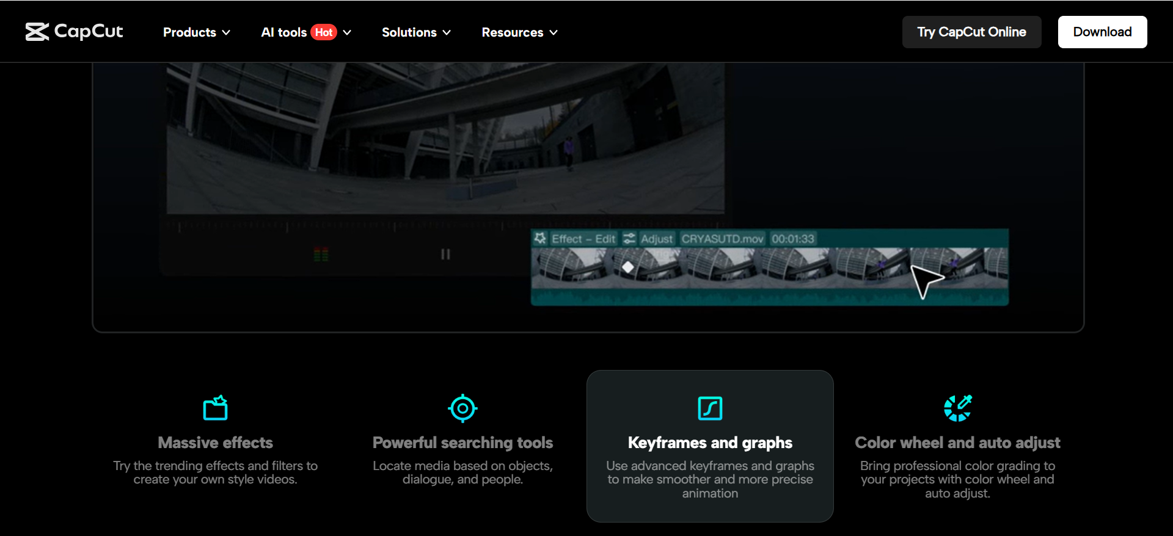This screenshot has width=1173, height=536.
Task: Open the Resources menu
Action: click(519, 32)
